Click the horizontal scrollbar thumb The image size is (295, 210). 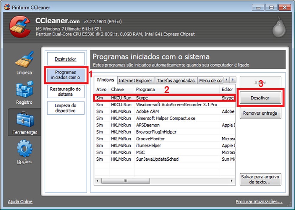coord(126,181)
